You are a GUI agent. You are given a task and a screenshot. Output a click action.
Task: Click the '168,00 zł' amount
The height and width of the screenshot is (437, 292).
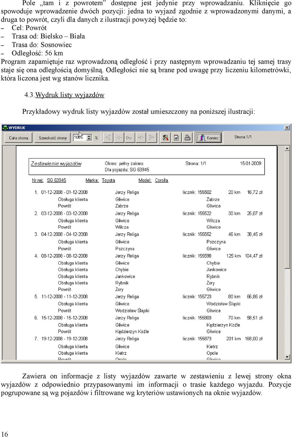coord(254,339)
